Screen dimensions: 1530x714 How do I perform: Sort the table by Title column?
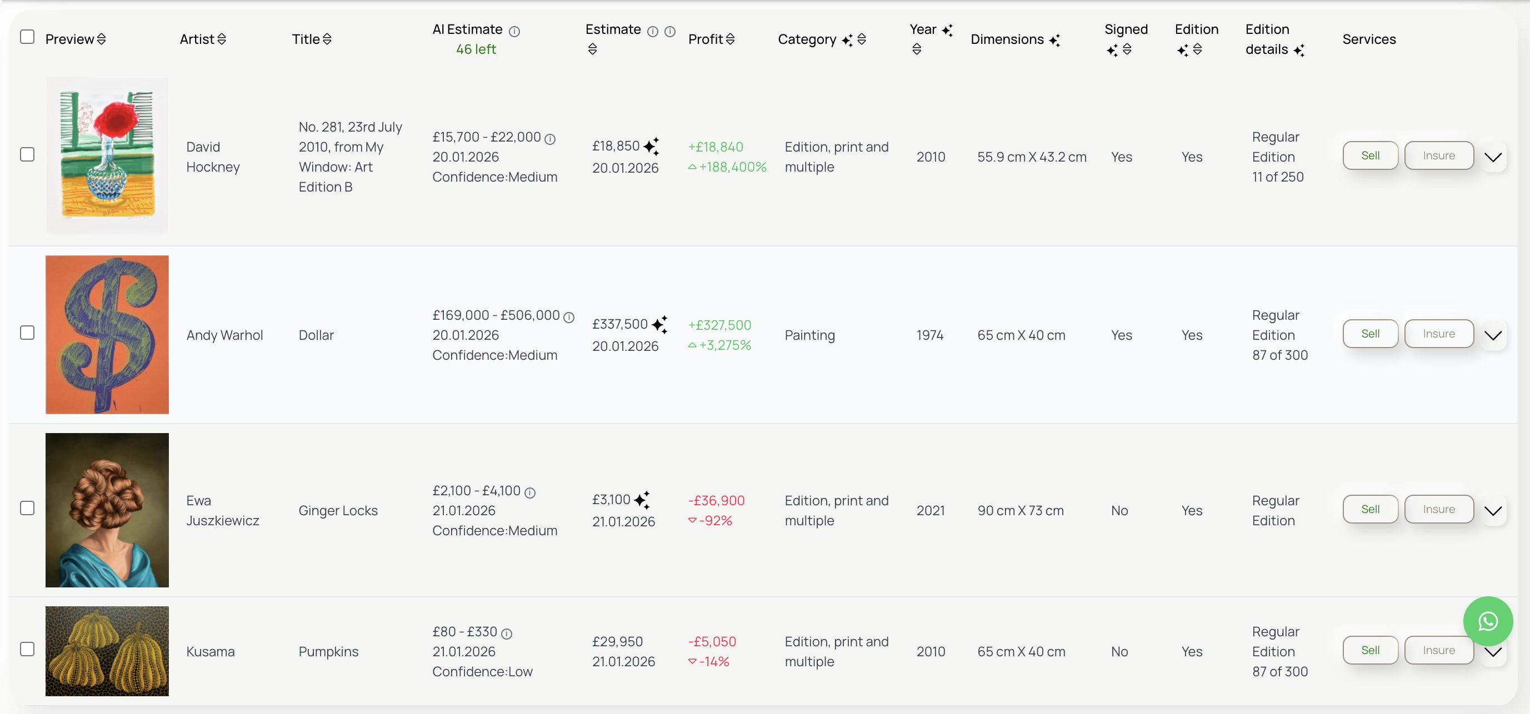327,39
